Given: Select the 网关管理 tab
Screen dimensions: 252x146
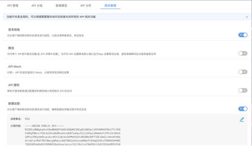Looking at the screenshot, I should click(x=110, y=5).
